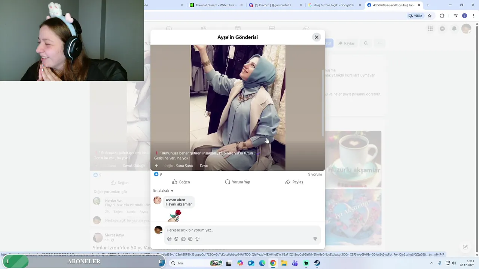
Task: Click the group search magnifier icon
Action: [366, 43]
